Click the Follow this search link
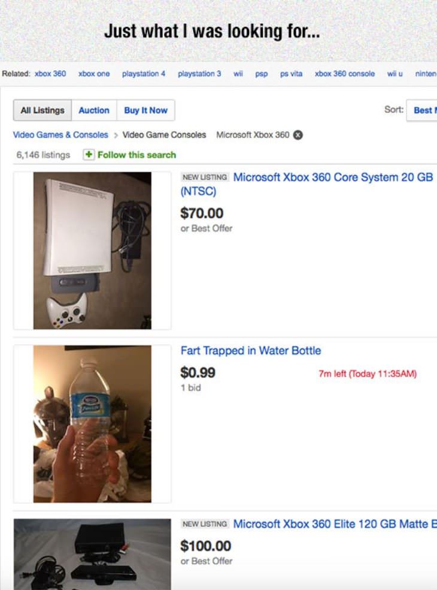This screenshot has width=437, height=590. tap(136, 155)
